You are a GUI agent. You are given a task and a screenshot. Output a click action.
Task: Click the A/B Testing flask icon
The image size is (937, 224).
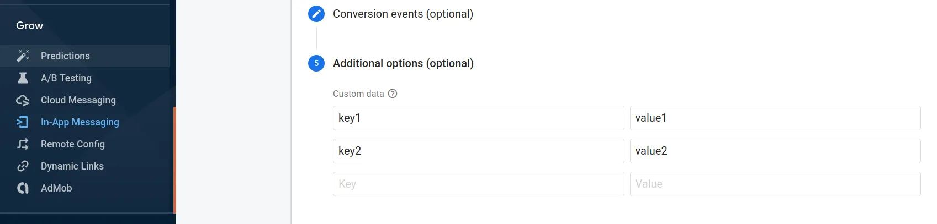(23, 78)
